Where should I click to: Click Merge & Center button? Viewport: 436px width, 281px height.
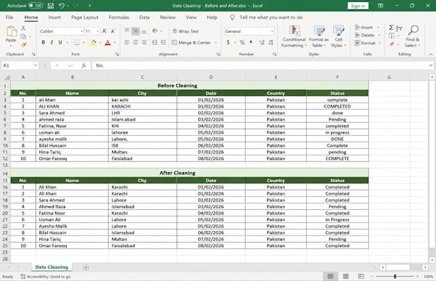click(191, 42)
